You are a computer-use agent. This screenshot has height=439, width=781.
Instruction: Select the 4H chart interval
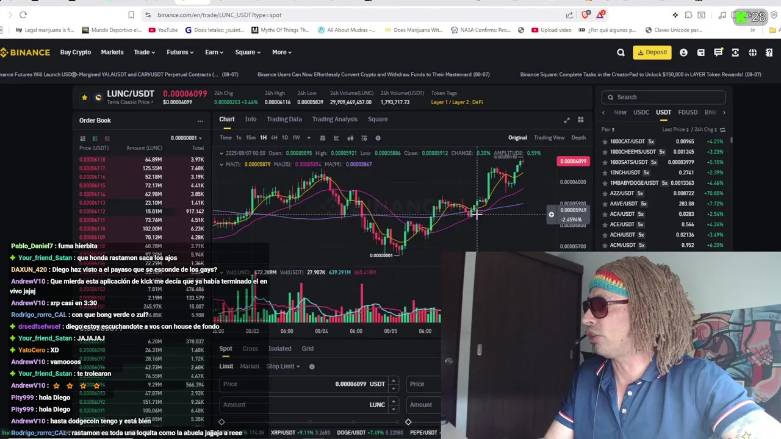274,138
